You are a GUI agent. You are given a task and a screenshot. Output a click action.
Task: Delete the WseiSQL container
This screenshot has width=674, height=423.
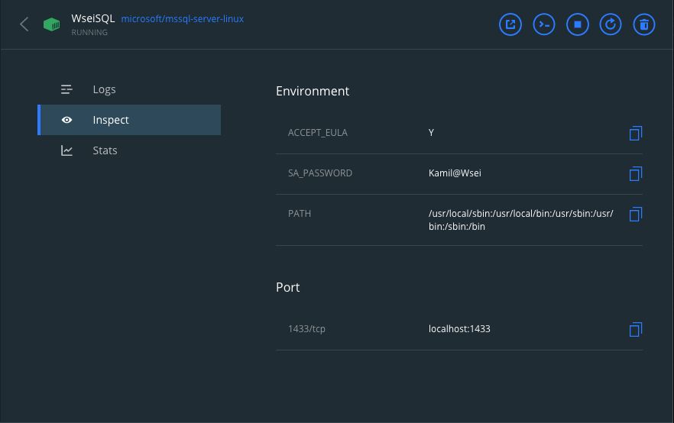tap(644, 24)
